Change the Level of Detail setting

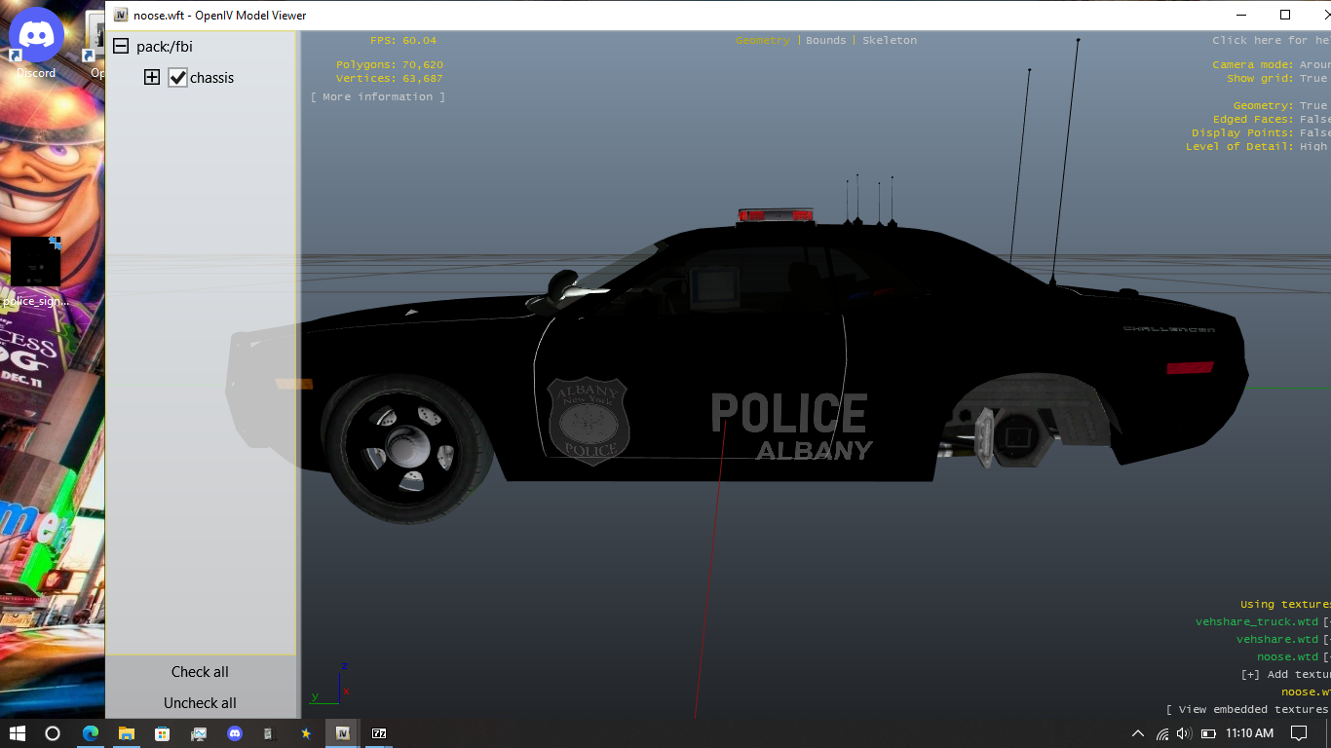[x=1312, y=147]
